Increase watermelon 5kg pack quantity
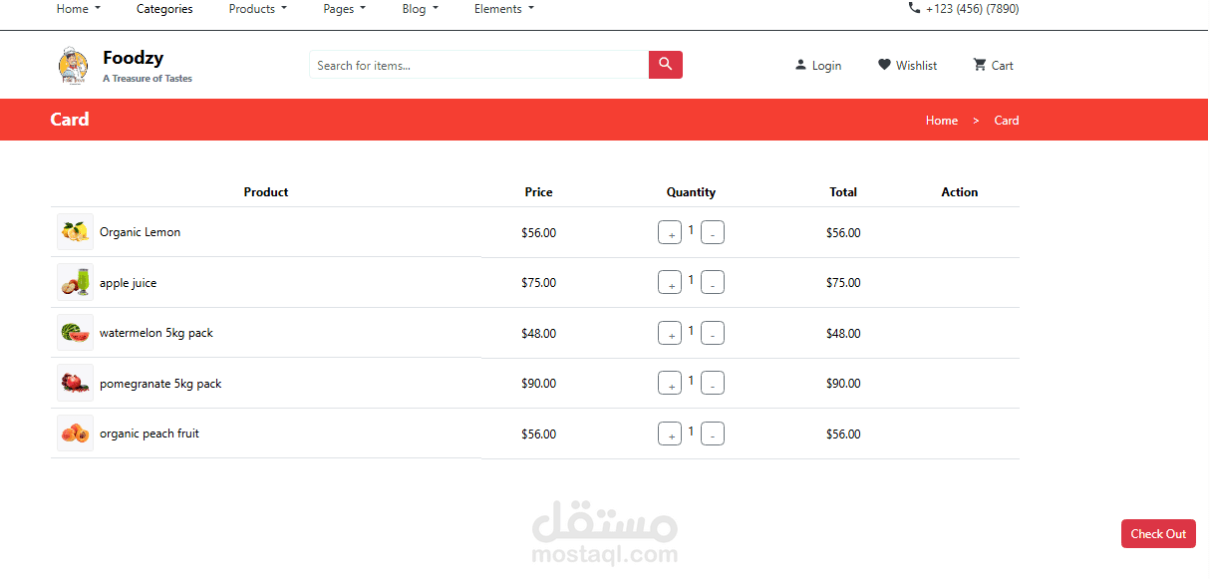This screenshot has height=579, width=1210. (670, 333)
